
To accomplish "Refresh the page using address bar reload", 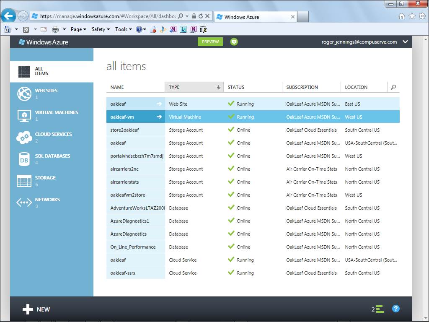I will pyautogui.click(x=201, y=16).
